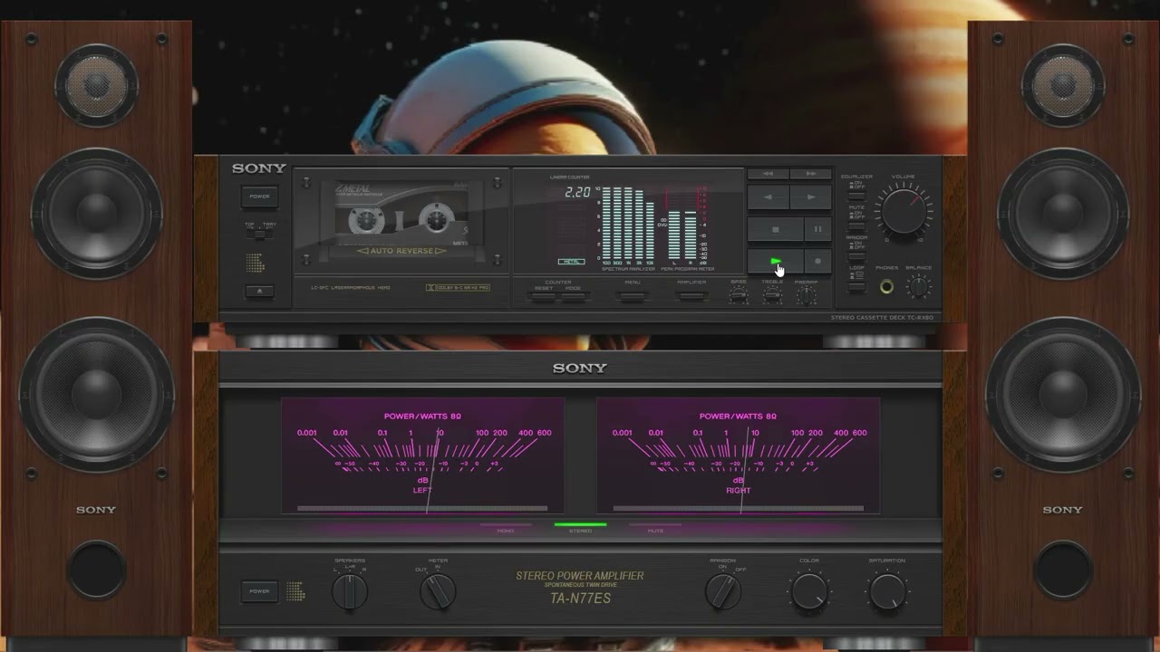
Task: Toggle the cassette deck POWER button
Action: [259, 197]
